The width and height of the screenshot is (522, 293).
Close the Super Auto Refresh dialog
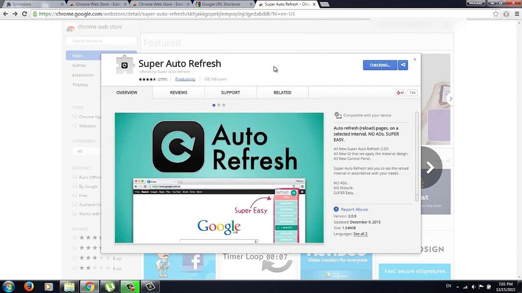point(415,59)
